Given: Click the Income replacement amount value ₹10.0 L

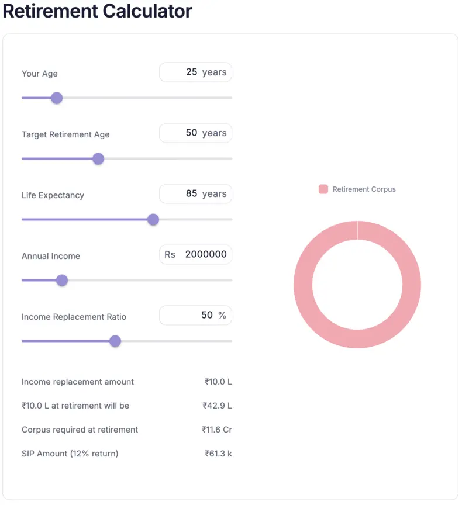Looking at the screenshot, I should pyautogui.click(x=218, y=382).
